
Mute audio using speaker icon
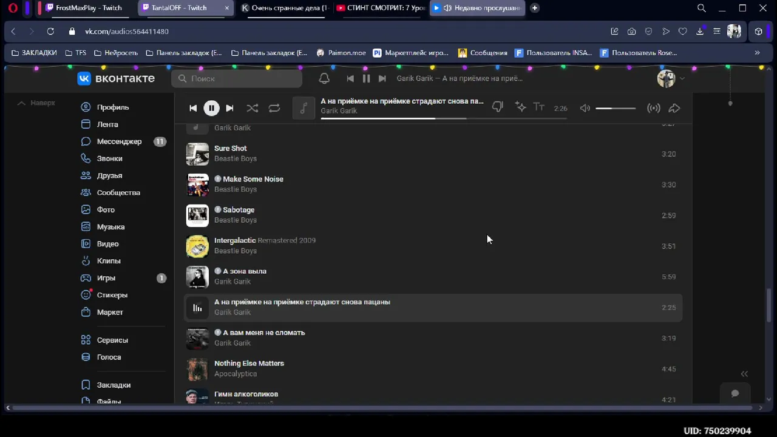coord(585,108)
